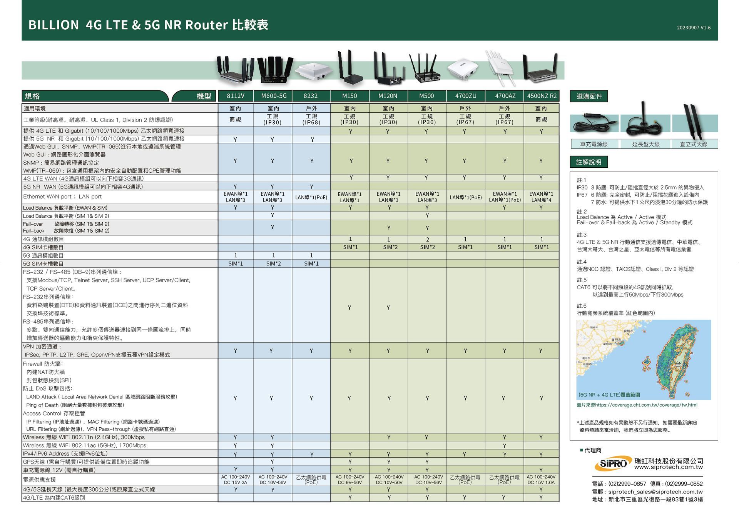Click the 適用環境 row label
The width and height of the screenshot is (739, 525).
35,108
